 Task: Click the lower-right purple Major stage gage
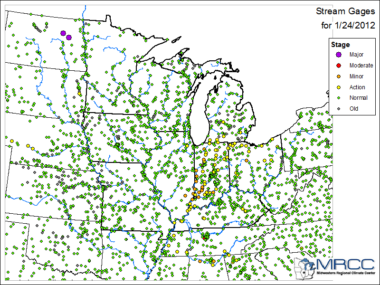69,38
